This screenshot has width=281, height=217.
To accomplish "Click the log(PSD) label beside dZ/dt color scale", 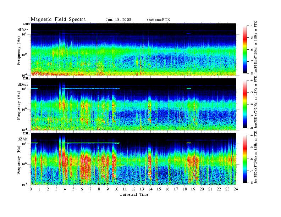I will (x=256, y=157).
